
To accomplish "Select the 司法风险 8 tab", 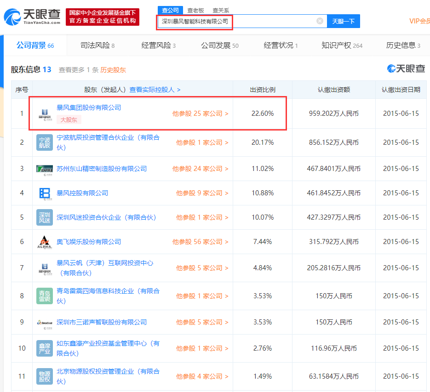I will coord(97,45).
